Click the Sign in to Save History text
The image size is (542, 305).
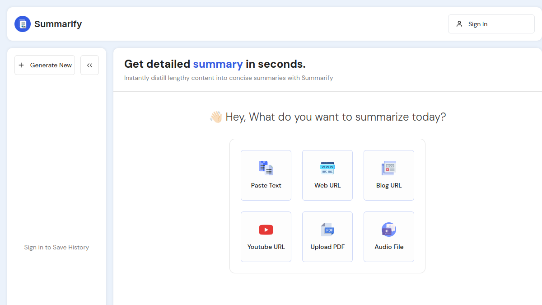(x=56, y=247)
